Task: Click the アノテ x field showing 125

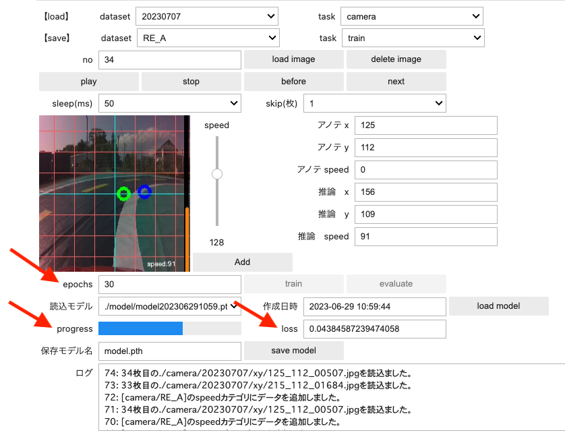Action: [426, 125]
